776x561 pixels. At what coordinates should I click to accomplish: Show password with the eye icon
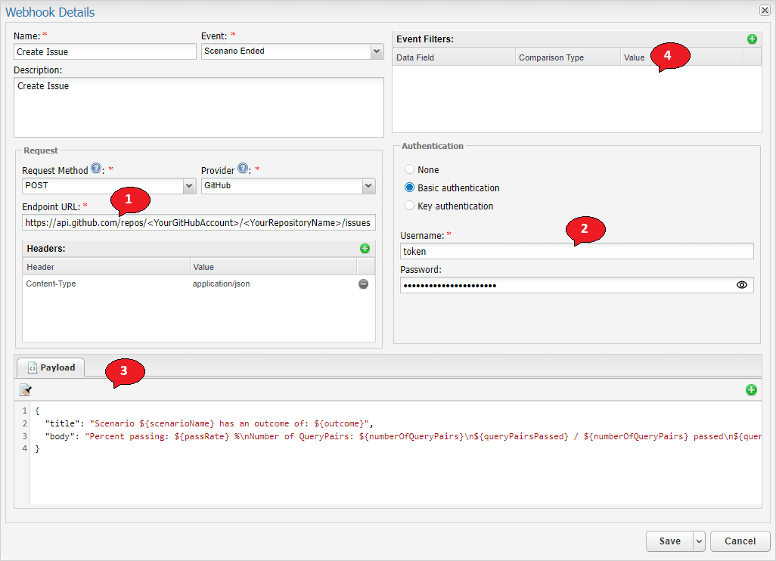(x=741, y=285)
